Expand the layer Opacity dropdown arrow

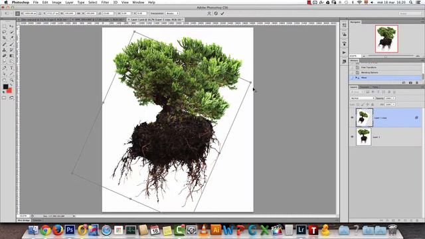tap(394, 98)
